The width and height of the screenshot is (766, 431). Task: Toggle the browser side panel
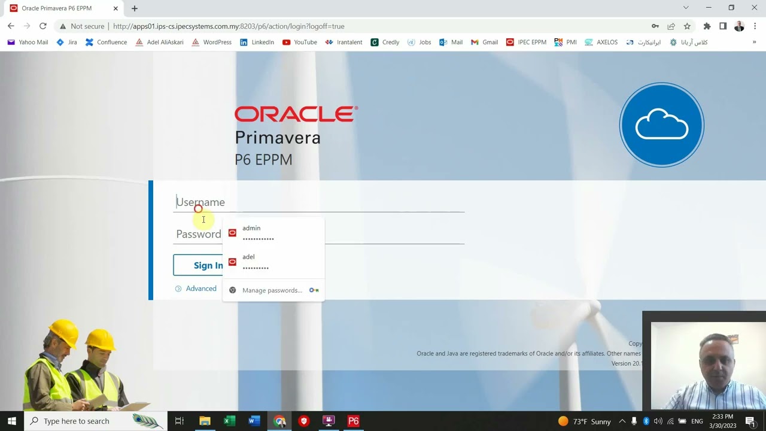click(723, 26)
